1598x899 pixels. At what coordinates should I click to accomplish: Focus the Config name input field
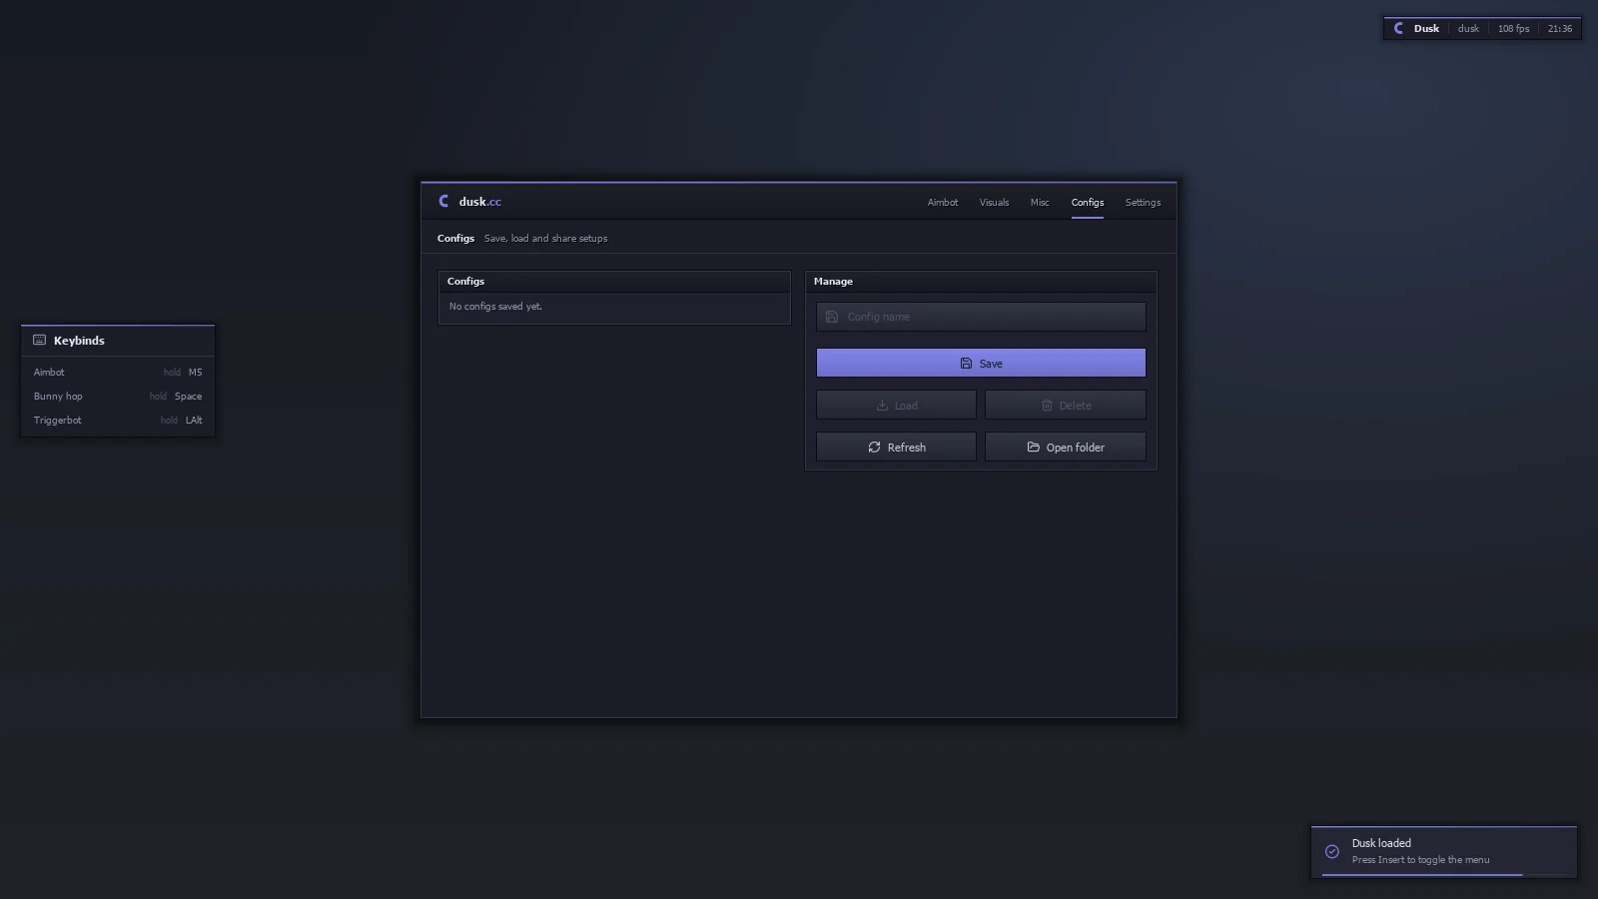click(981, 317)
